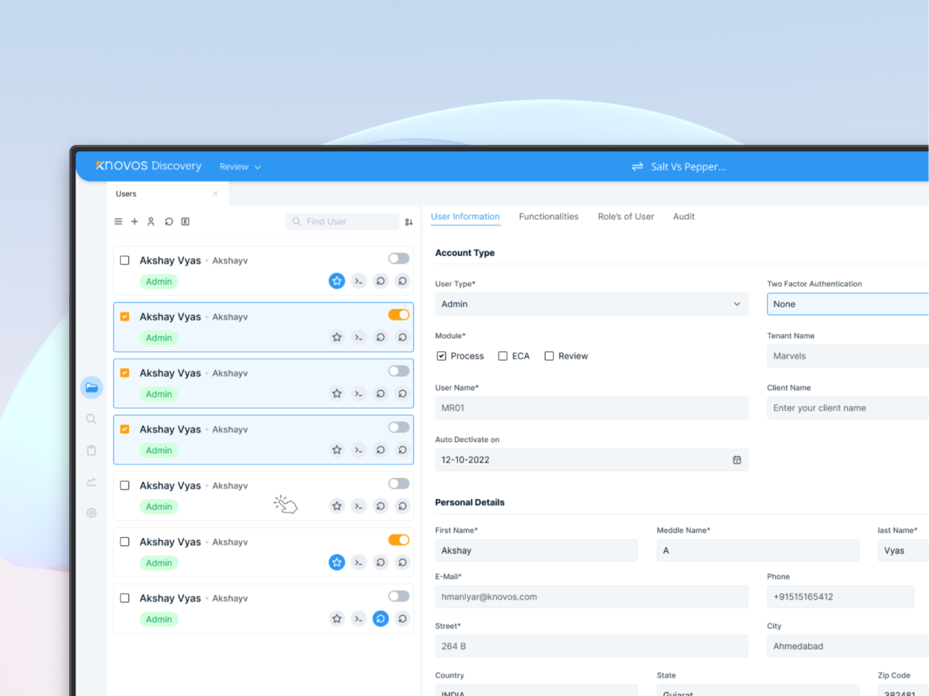Image resolution: width=929 pixels, height=696 pixels.
Task: Click the magnifier icon in left sidebar
Action: pyautogui.click(x=92, y=419)
